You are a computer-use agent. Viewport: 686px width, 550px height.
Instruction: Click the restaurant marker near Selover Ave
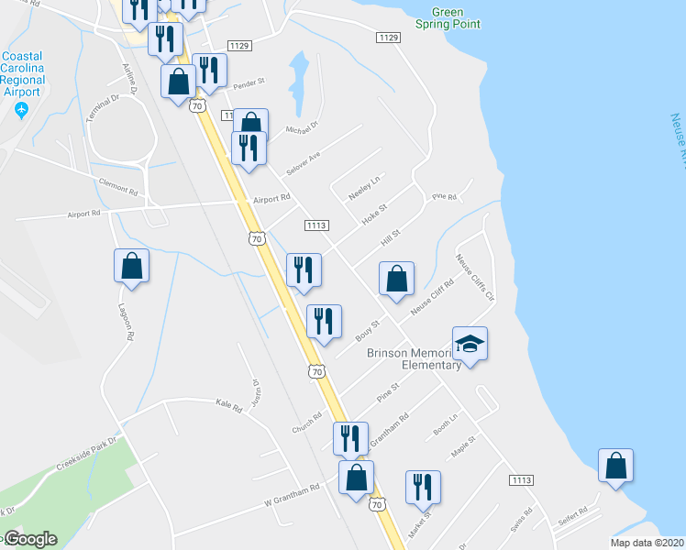(249, 148)
